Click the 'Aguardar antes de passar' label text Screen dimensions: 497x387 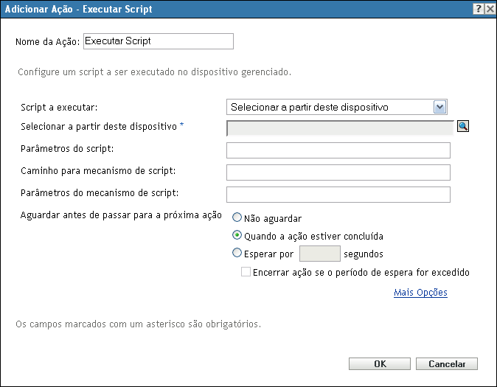122,215
